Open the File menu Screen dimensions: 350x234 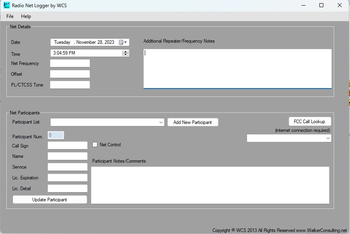coord(10,16)
